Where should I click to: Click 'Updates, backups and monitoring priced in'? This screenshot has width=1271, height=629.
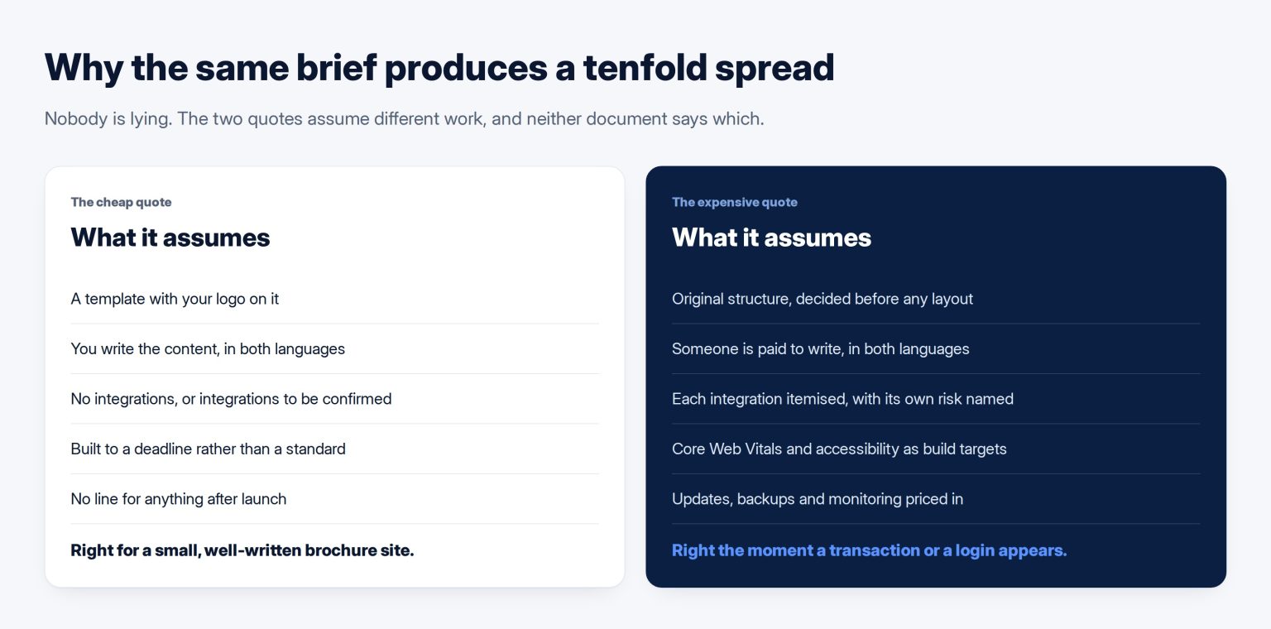(x=818, y=499)
